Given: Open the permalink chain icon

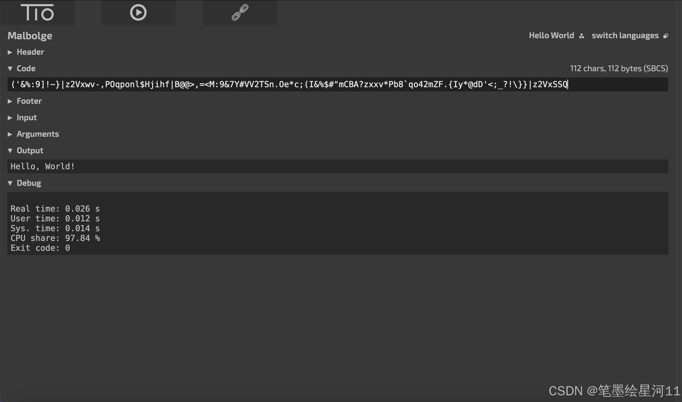Looking at the screenshot, I should (240, 12).
